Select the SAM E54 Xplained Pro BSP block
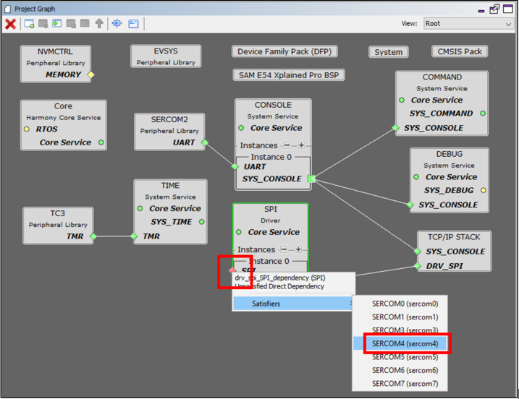The width and height of the screenshot is (519, 399). click(289, 75)
